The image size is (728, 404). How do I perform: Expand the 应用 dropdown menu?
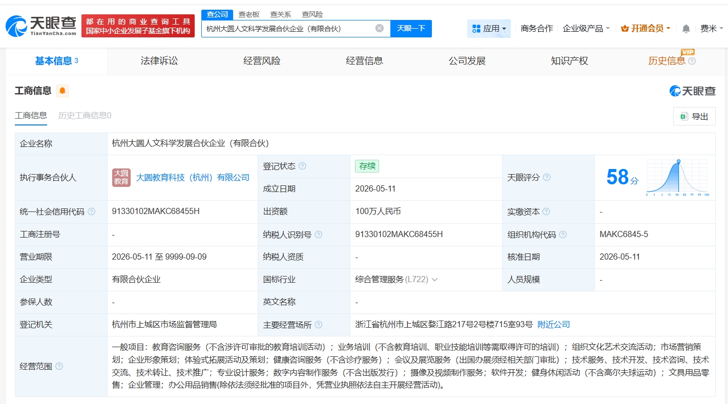click(489, 29)
